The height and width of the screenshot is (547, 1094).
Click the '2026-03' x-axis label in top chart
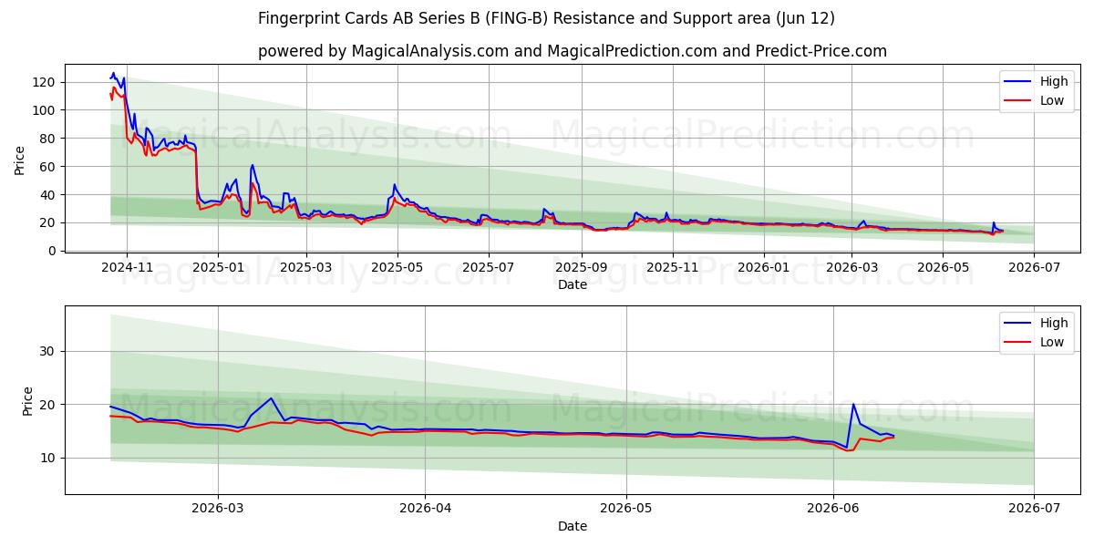(x=851, y=268)
